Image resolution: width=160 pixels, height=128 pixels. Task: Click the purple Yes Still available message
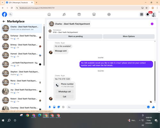(116, 64)
